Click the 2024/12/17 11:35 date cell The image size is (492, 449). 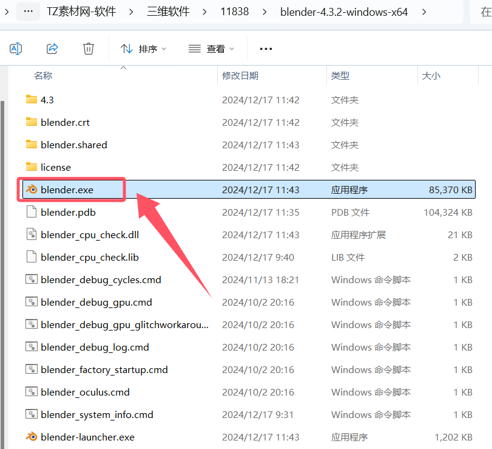(x=261, y=213)
